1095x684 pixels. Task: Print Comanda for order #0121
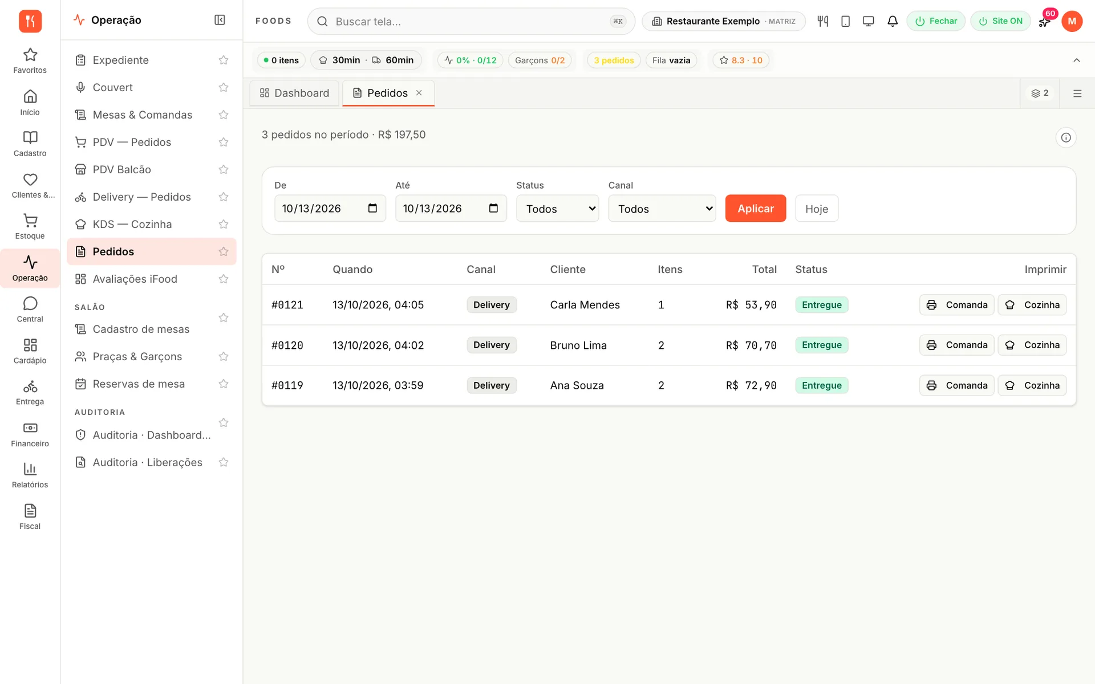click(956, 305)
